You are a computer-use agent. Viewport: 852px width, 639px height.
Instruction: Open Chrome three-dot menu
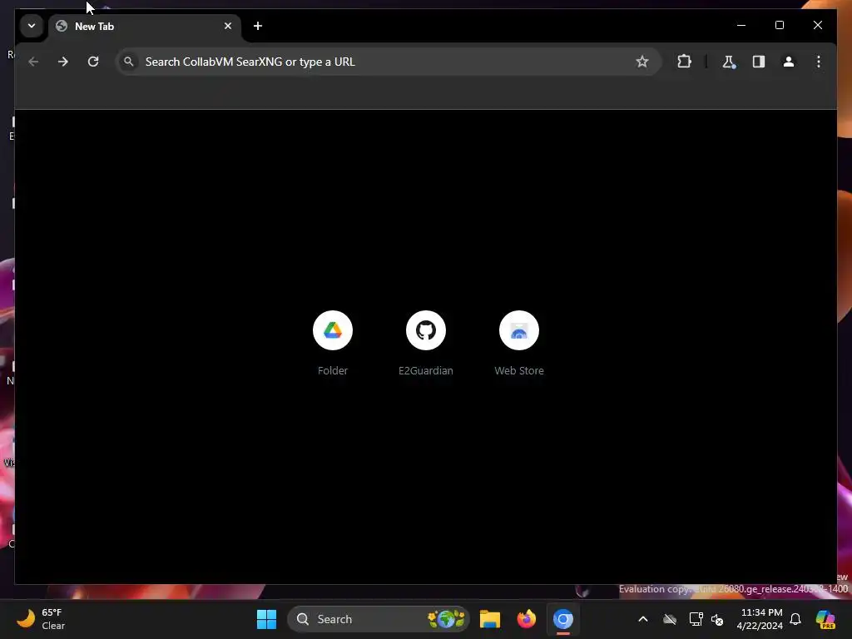point(819,62)
